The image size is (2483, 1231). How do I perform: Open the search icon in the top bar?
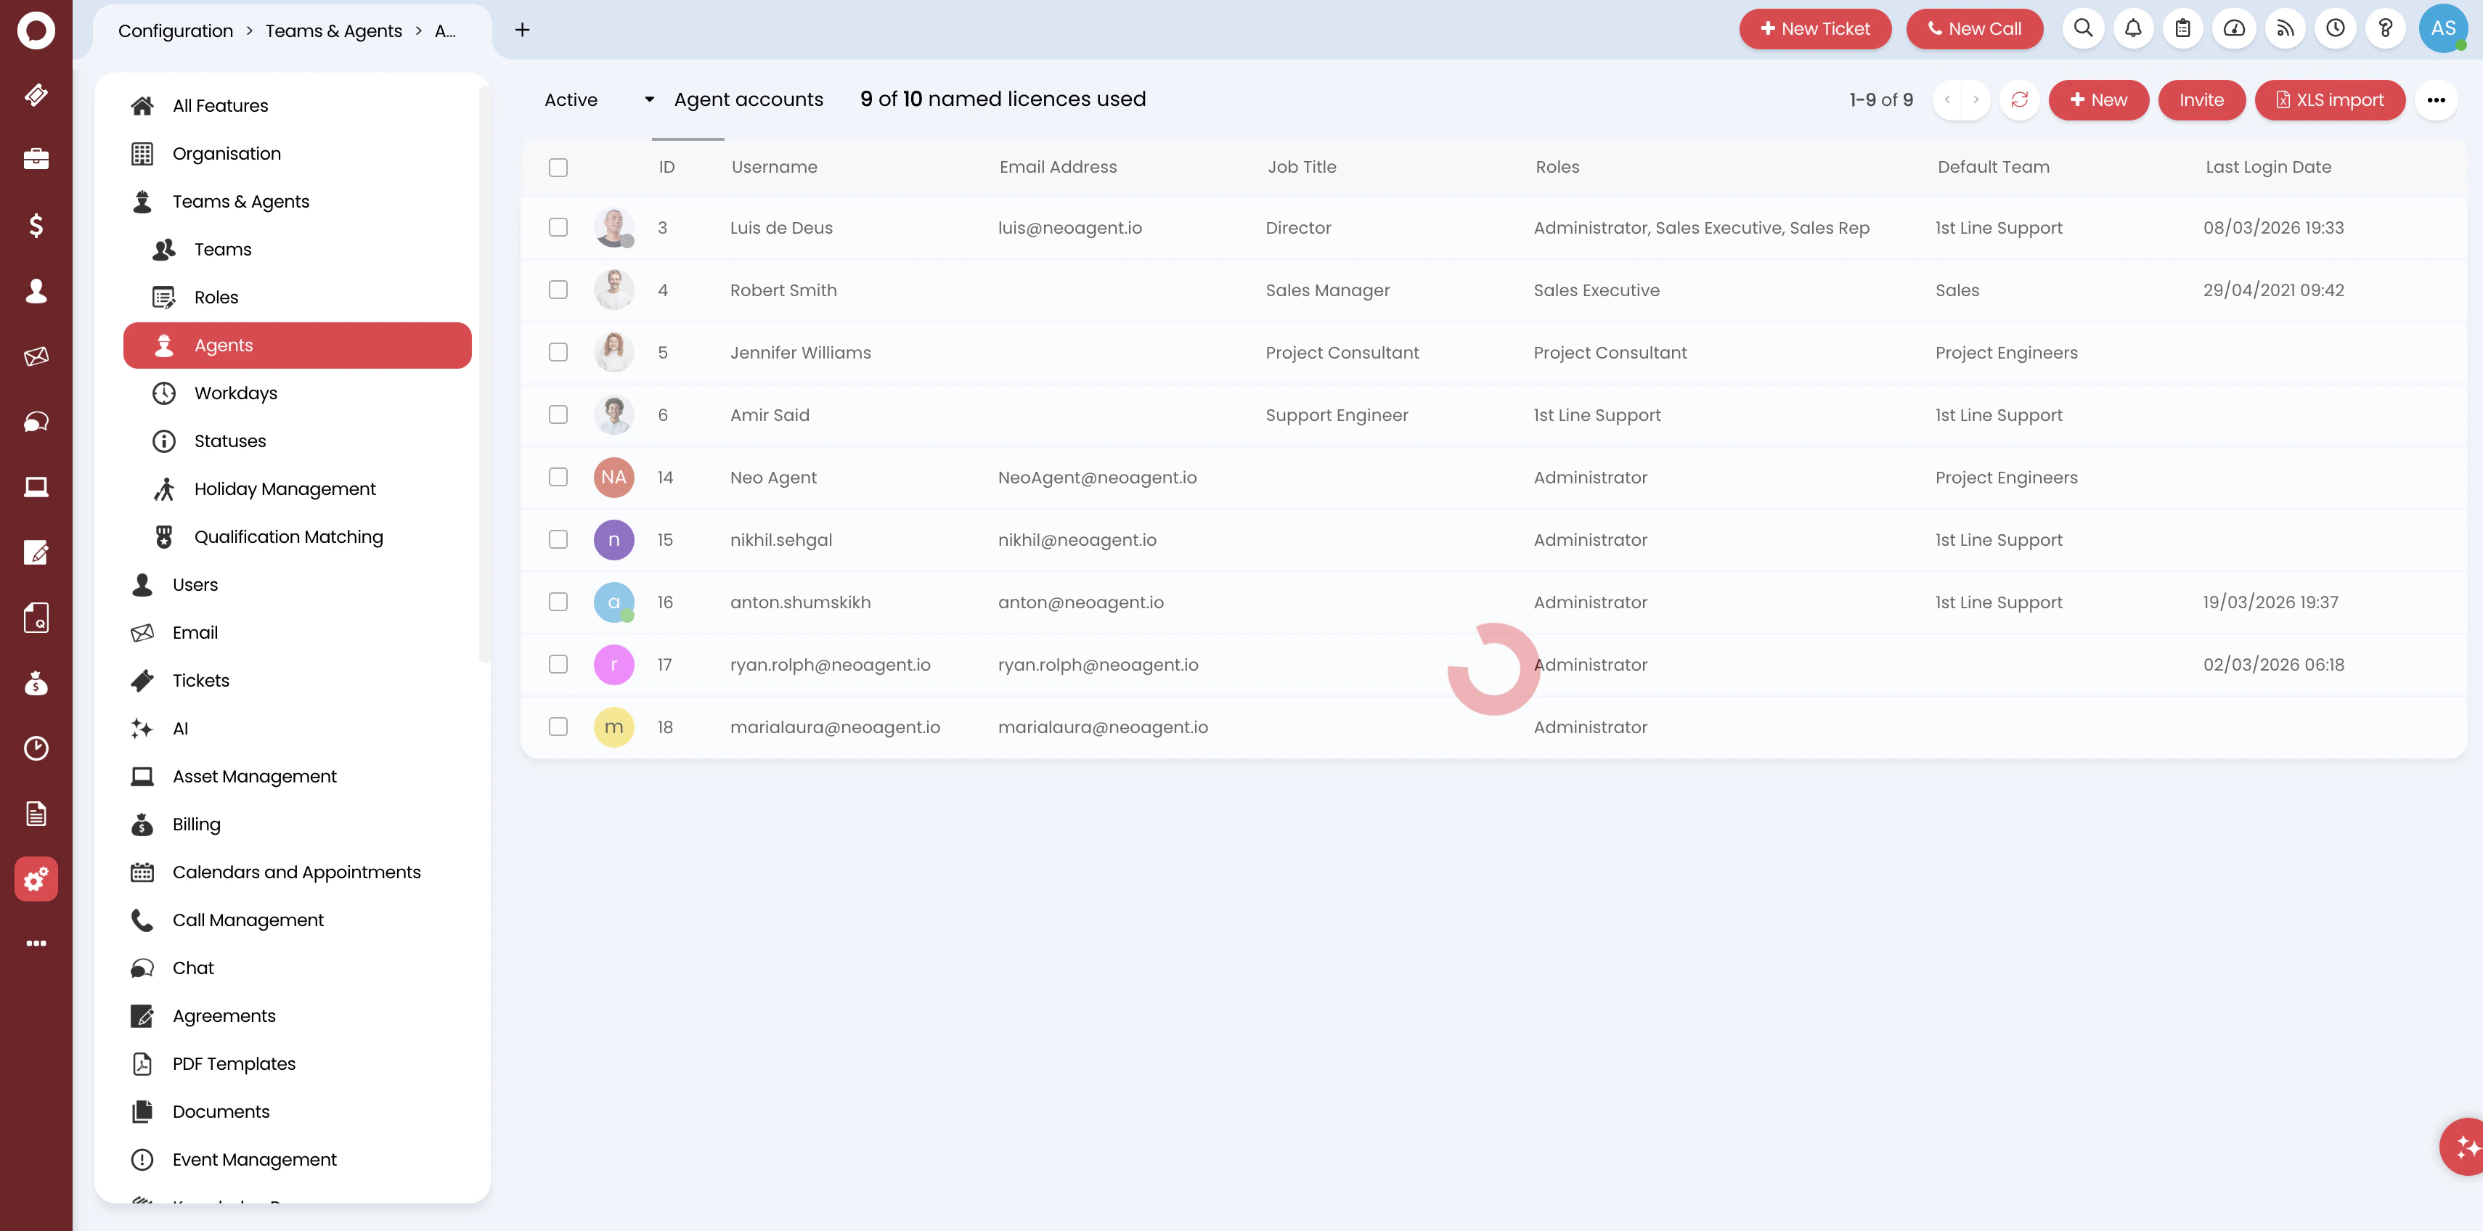click(2083, 29)
